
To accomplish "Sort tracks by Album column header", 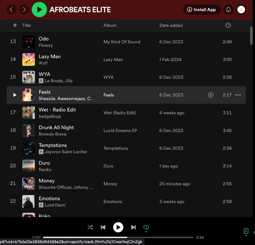I will coord(110,25).
